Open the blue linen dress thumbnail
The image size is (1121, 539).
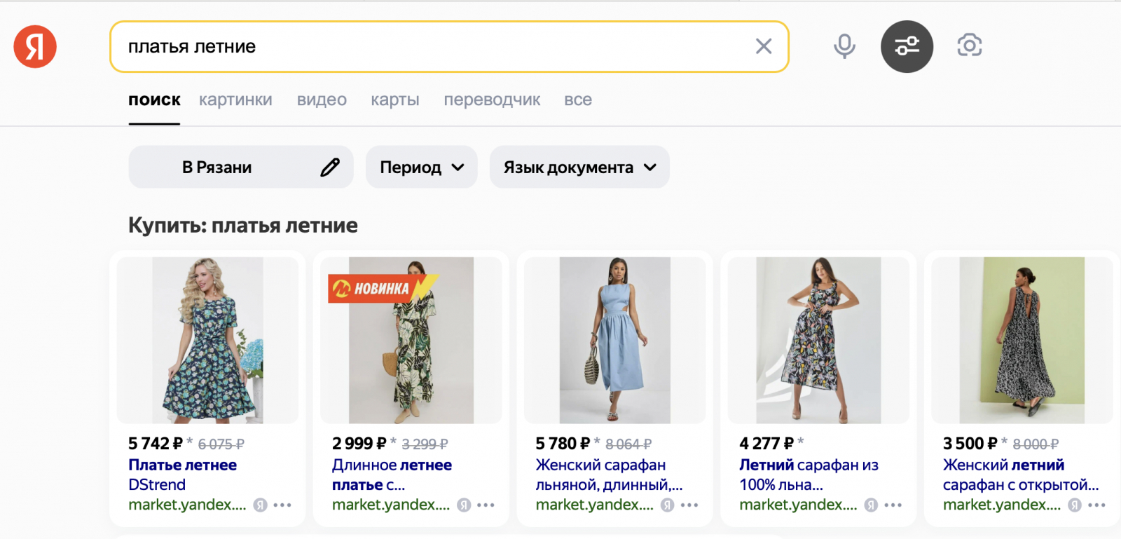[x=614, y=340]
